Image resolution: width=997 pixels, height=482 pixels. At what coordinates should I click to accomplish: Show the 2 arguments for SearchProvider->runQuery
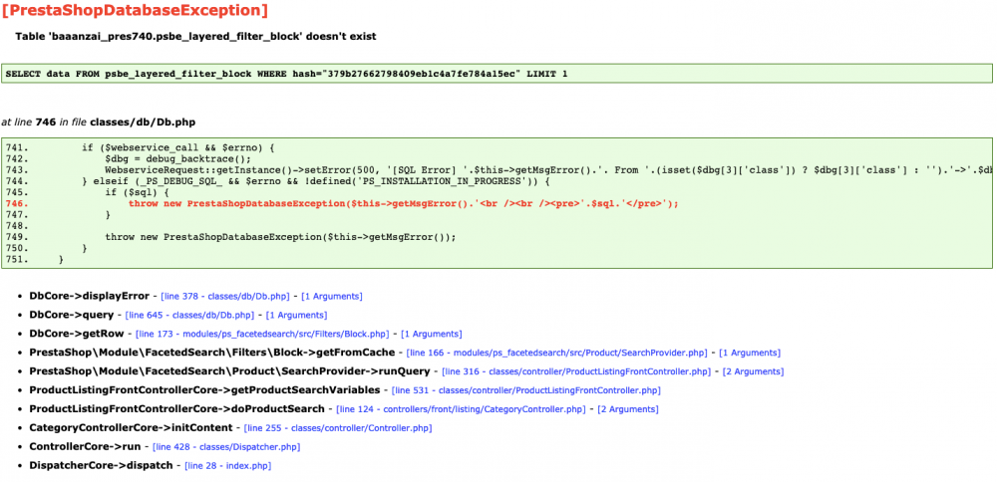[753, 371]
